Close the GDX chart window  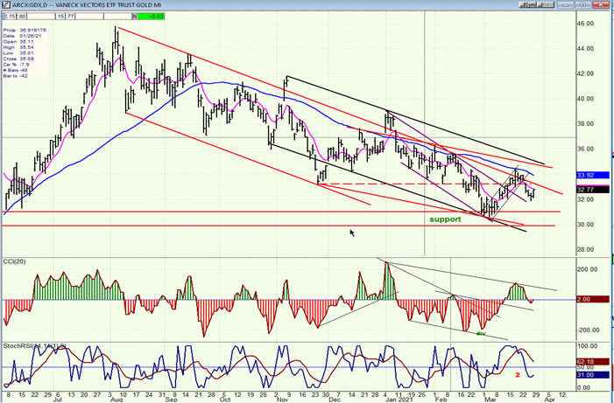[601, 4]
